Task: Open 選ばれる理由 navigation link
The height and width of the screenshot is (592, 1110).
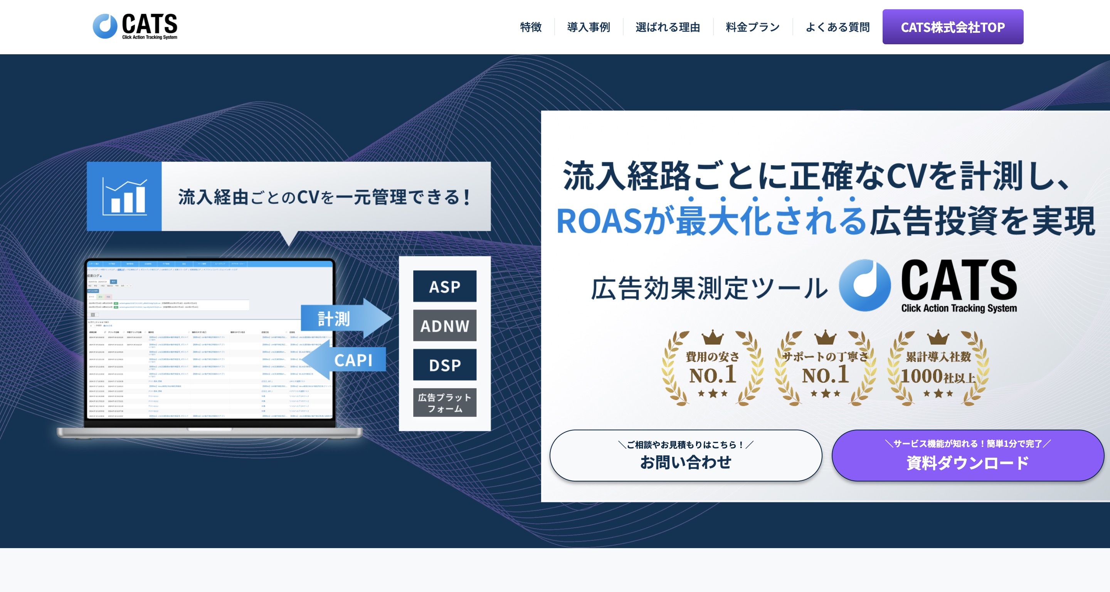Action: coord(668,27)
